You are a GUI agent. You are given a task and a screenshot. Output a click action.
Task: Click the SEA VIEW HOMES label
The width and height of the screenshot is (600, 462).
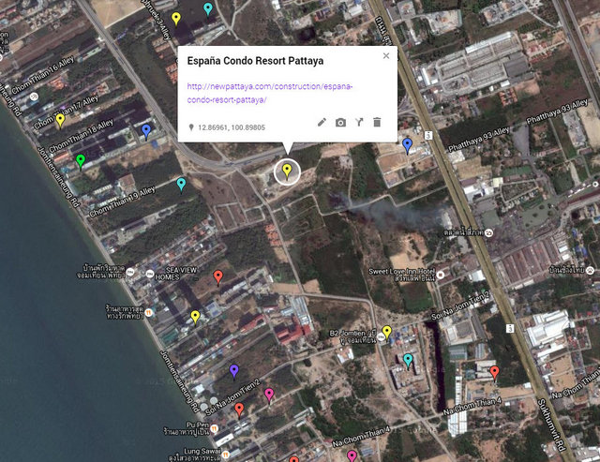tap(176, 274)
